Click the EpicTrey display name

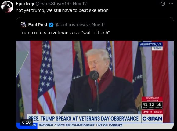coord(25,4)
